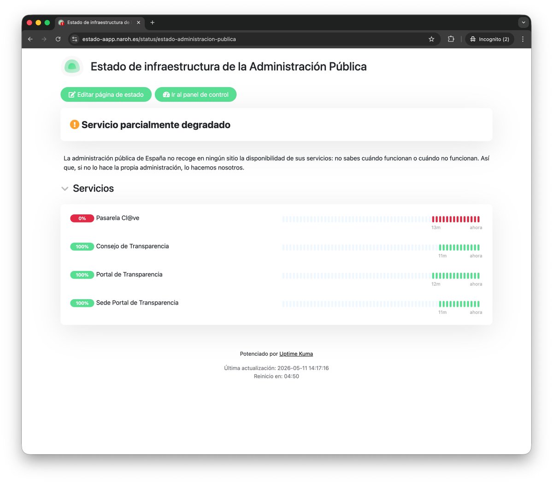Image resolution: width=553 pixels, height=483 pixels.
Task: Click 100% badge for Sede Portal de Transparencia
Action: tap(82, 303)
